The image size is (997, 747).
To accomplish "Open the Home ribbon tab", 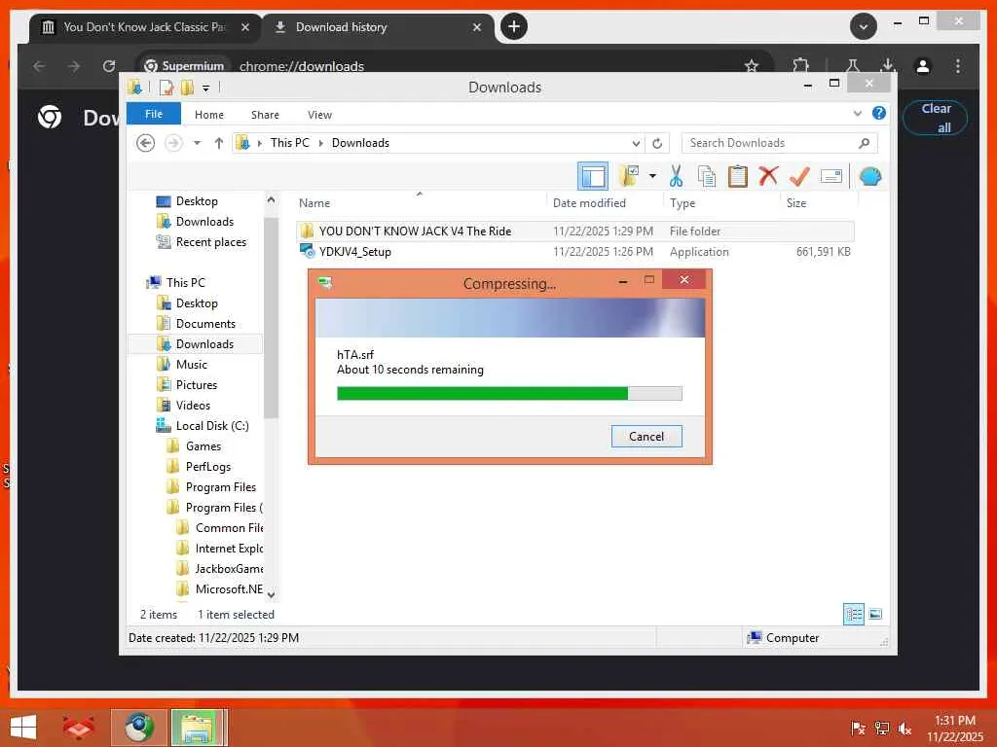I will click(x=209, y=115).
